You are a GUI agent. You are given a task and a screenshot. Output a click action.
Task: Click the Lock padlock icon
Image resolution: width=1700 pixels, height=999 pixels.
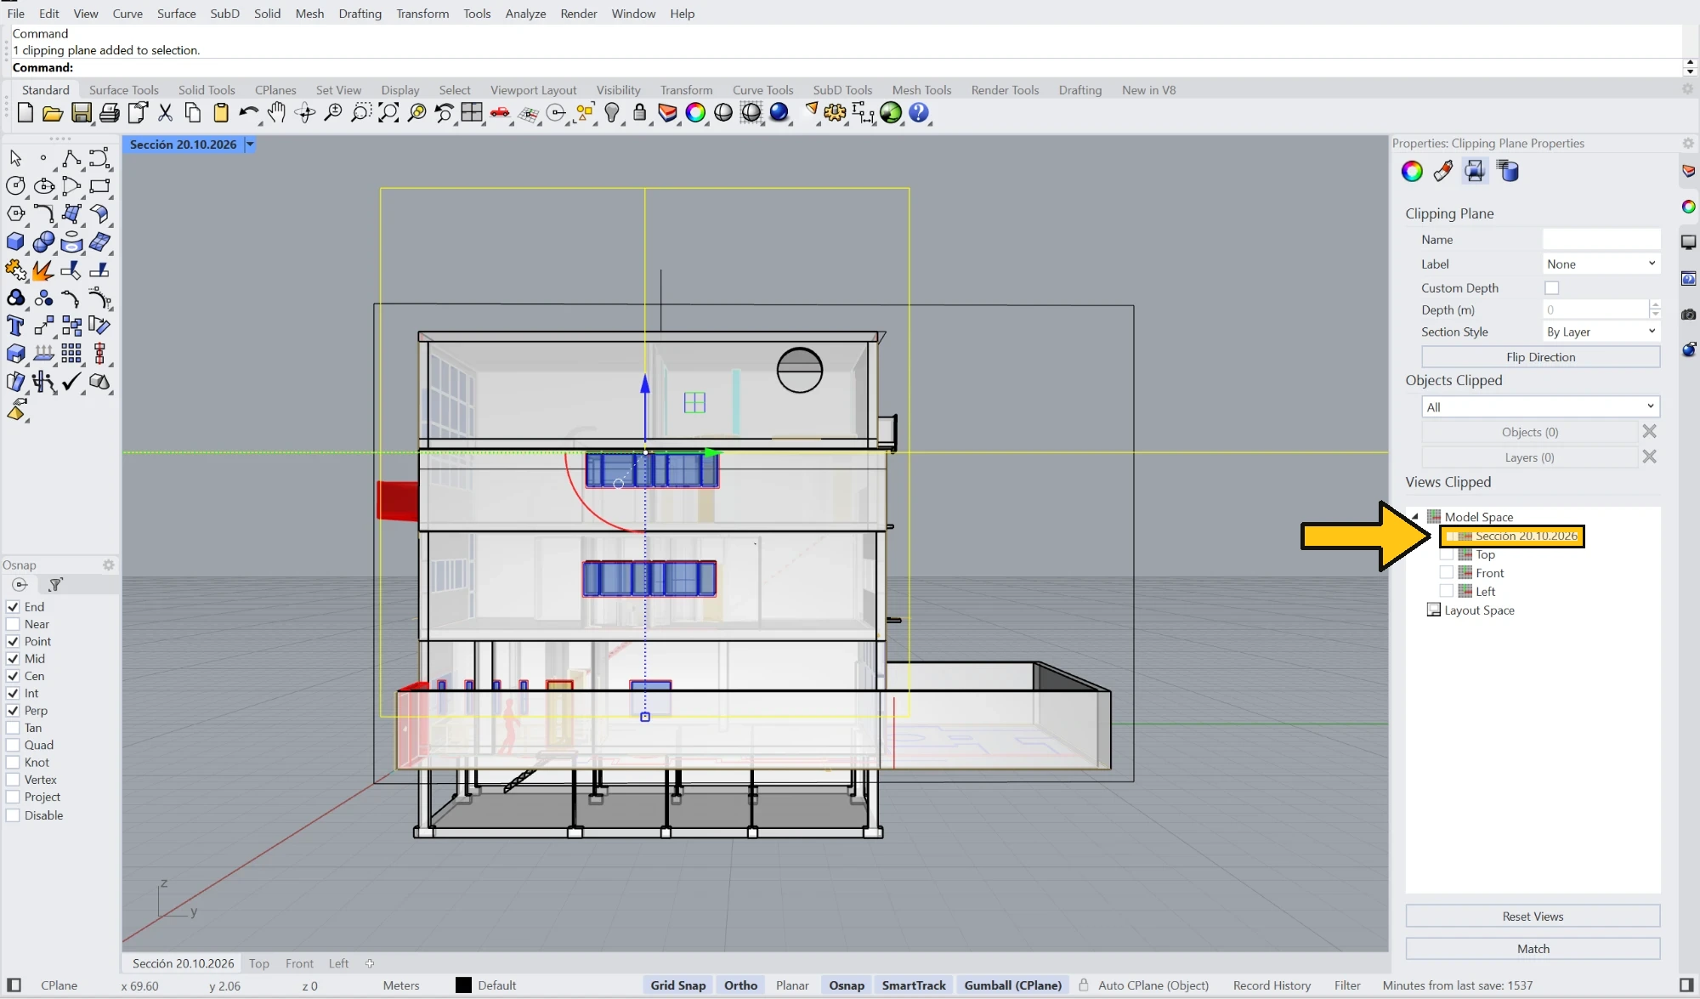[639, 113]
